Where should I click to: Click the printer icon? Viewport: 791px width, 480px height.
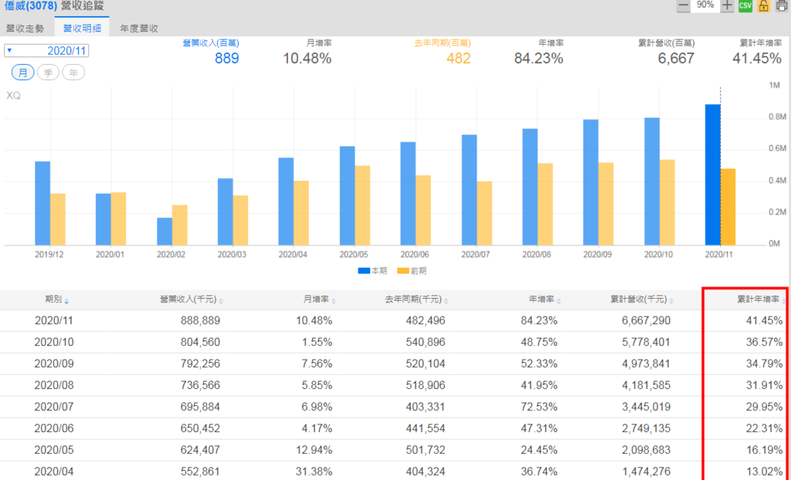pos(782,5)
